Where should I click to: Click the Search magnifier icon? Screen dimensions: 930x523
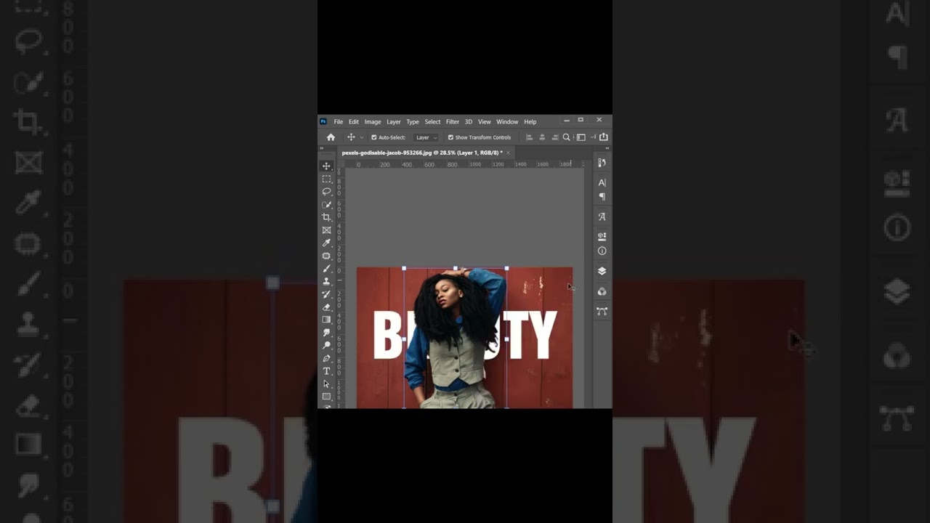tap(566, 137)
